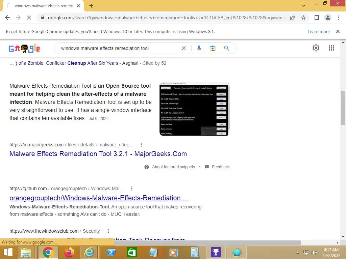Click into the Google search field
Viewport: 346px width, 259px height.
tap(119, 48)
